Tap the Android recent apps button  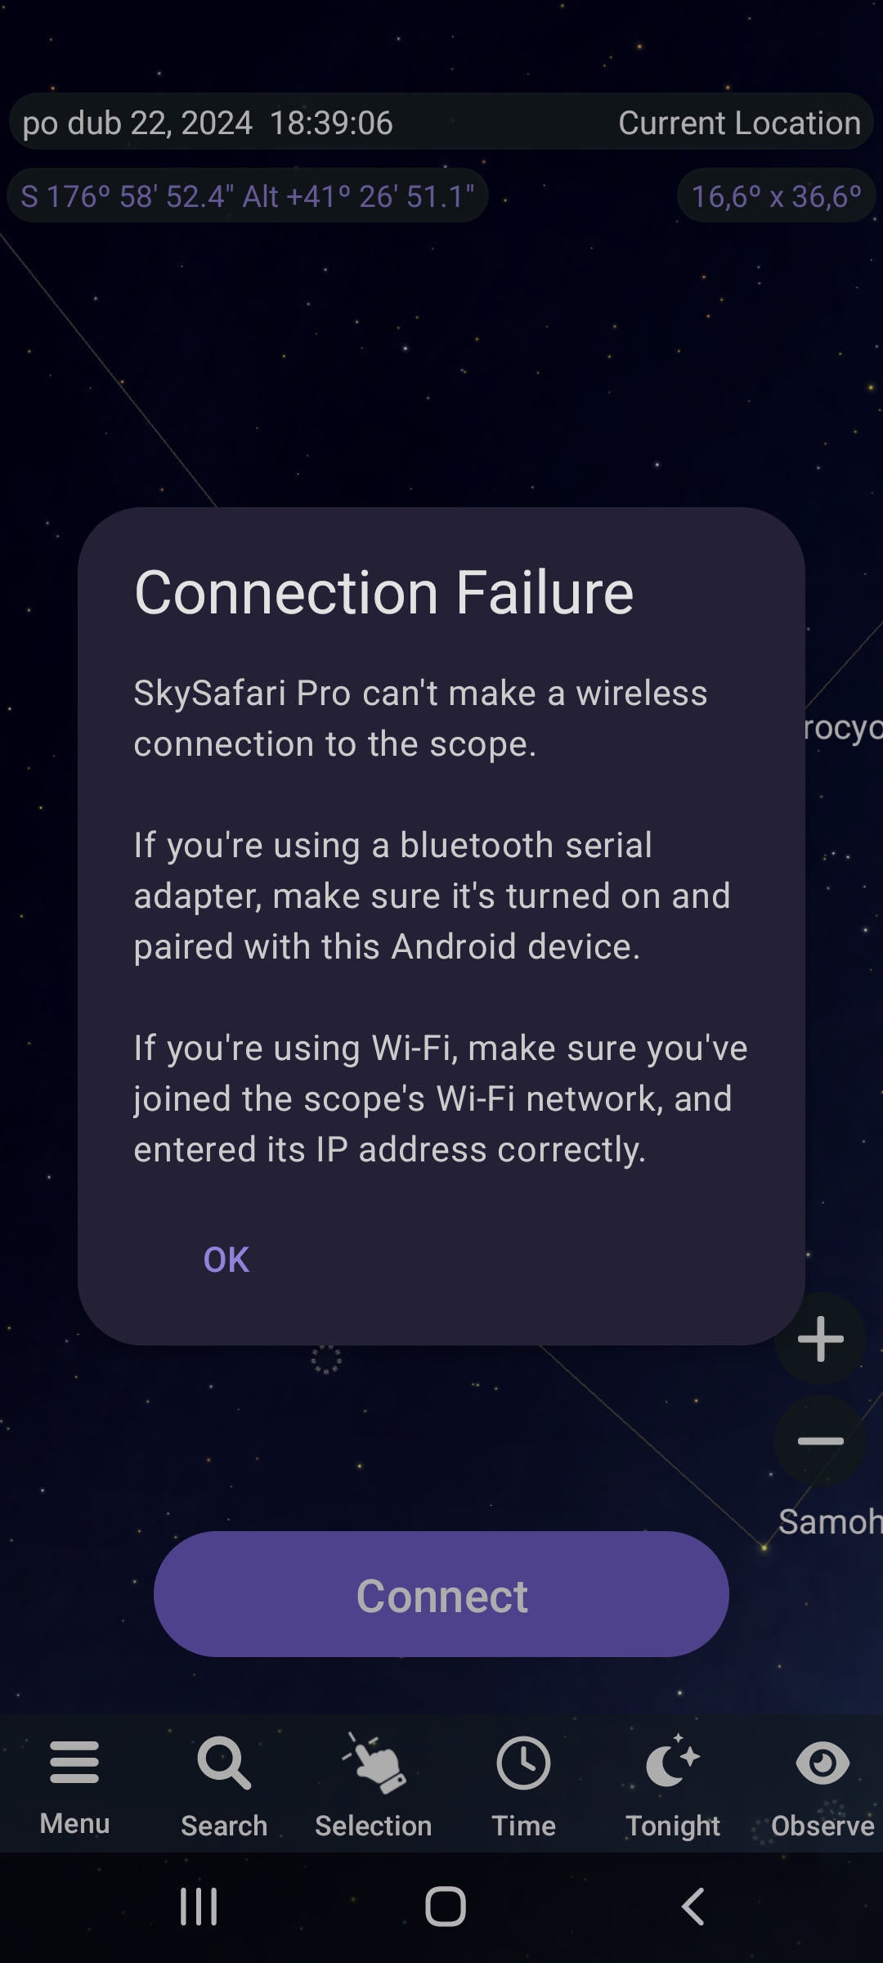199,1907
